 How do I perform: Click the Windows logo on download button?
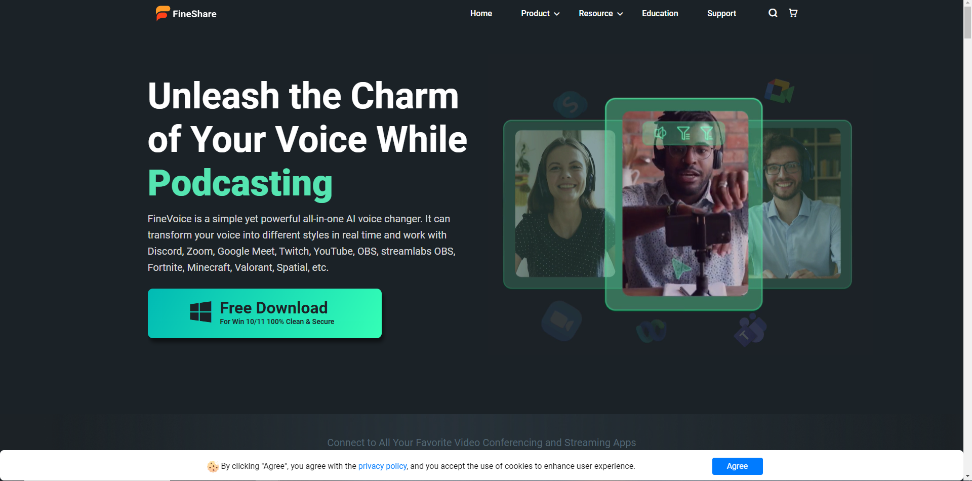click(200, 312)
